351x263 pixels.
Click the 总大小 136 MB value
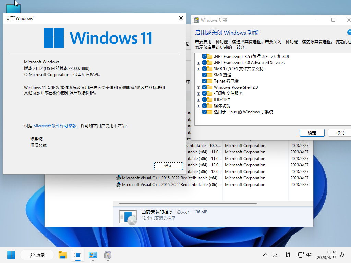201,212
